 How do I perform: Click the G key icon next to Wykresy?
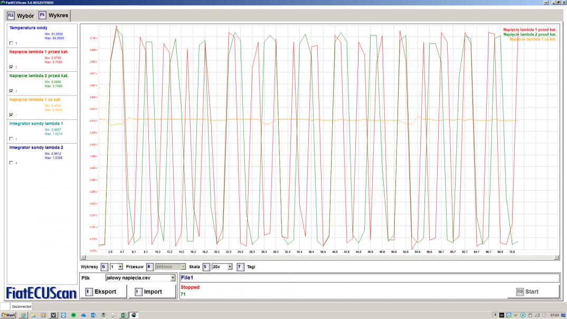coord(104,267)
